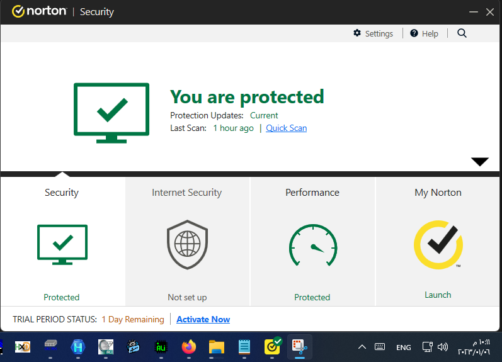Screen dimensions: 502x362
Task: Open the gear image app in taskbar
Action: (133, 347)
